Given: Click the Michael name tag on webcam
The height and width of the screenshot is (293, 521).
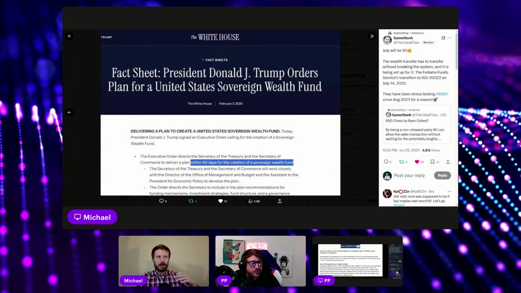Looking at the screenshot, I should click(133, 280).
